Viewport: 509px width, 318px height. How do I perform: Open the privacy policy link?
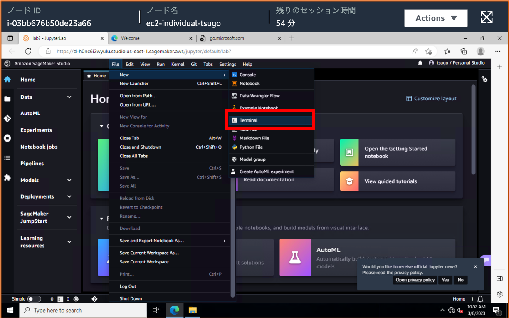pos(415,280)
